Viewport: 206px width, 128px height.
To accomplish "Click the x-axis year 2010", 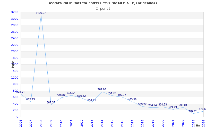I will 61,123.
